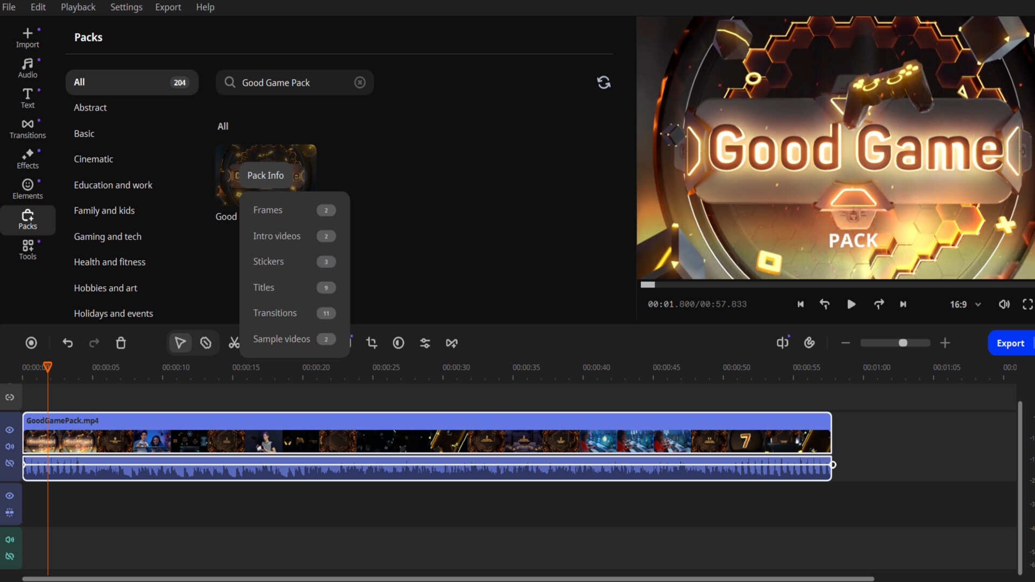Hide the GoodGamePack.mp4 video track
The width and height of the screenshot is (1035, 582).
coord(9,429)
